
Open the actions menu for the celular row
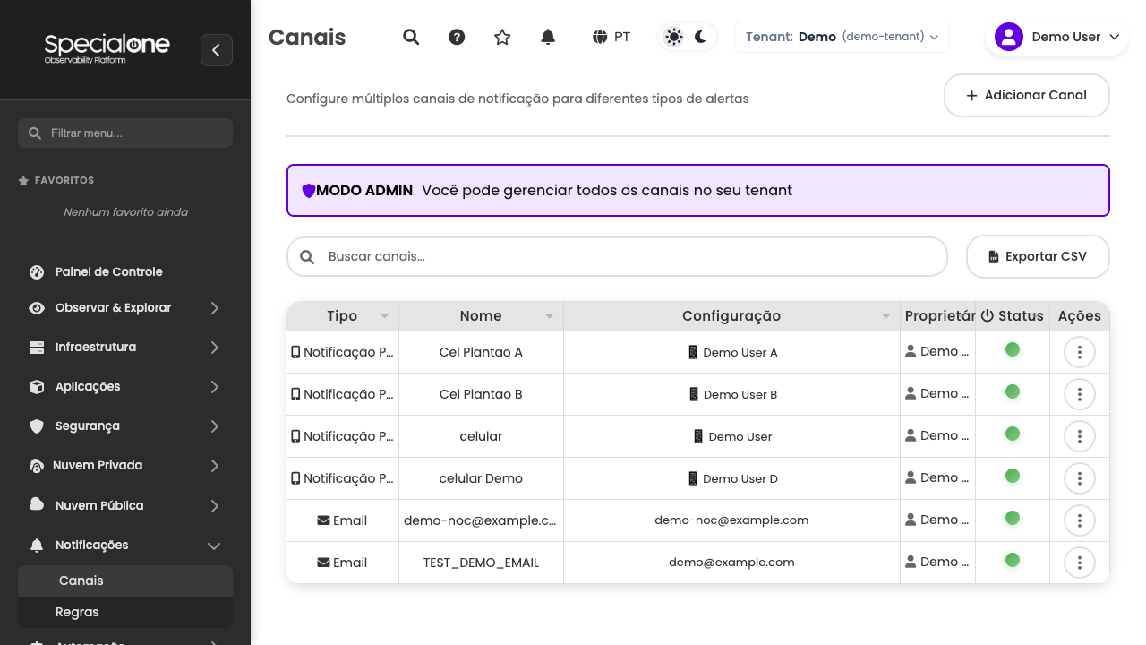[x=1080, y=436]
